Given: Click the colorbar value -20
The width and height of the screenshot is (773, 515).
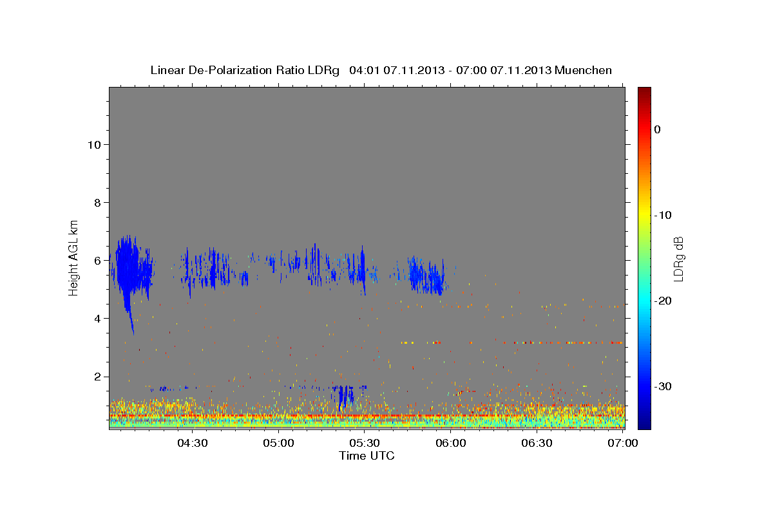Looking at the screenshot, I should coord(663,301).
